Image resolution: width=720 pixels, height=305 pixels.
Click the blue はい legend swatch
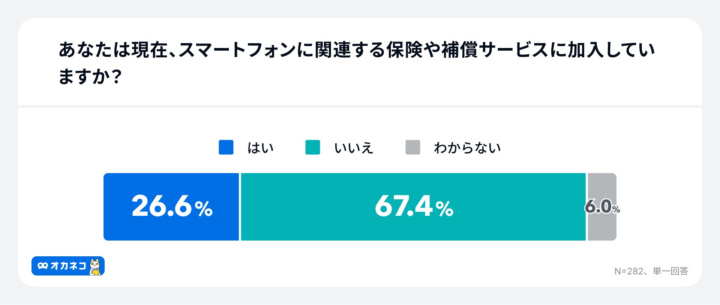click(226, 147)
